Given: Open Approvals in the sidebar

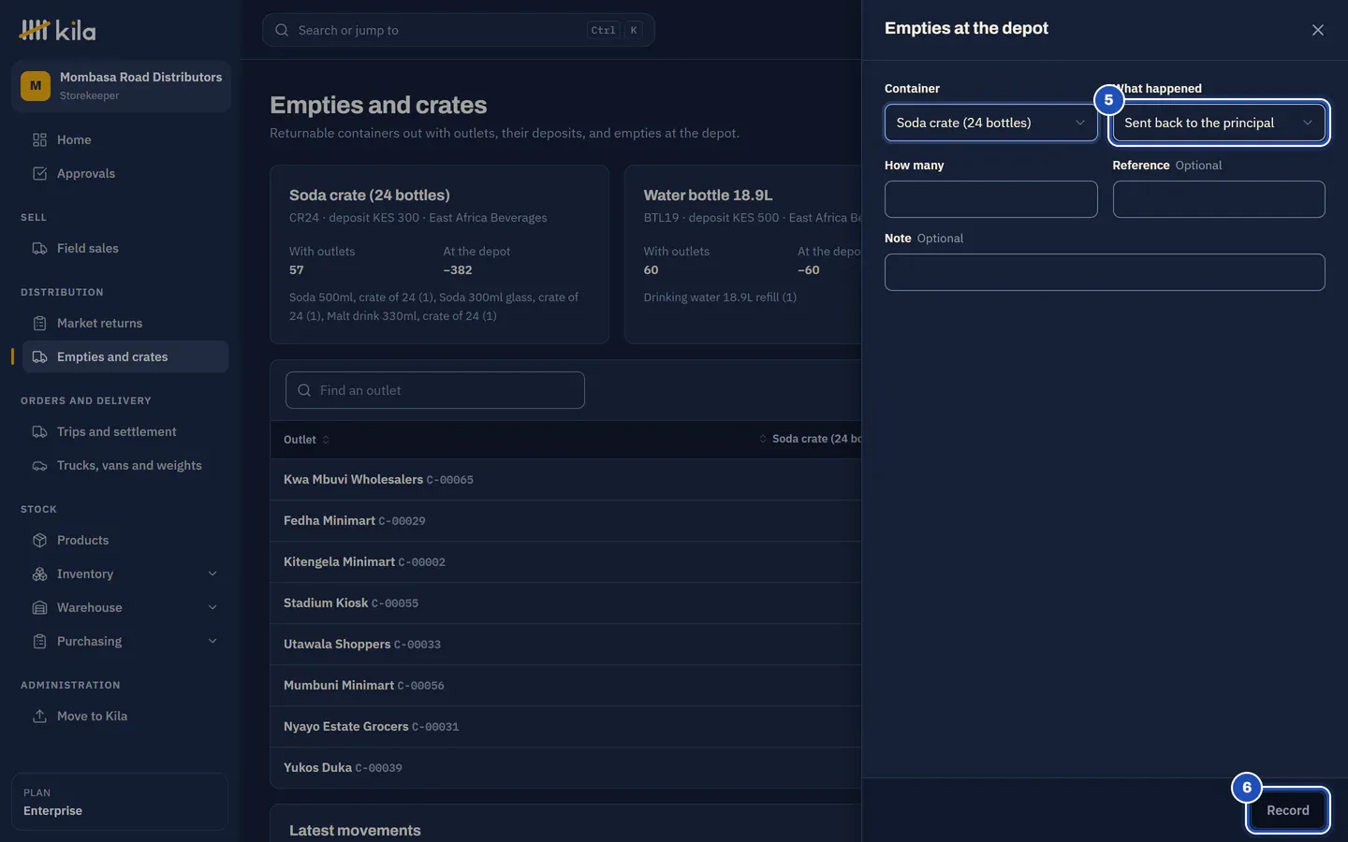Looking at the screenshot, I should 125,173.
